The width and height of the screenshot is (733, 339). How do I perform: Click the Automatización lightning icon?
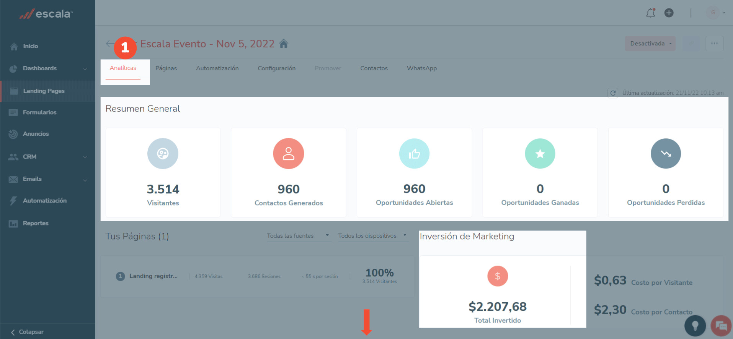13,201
